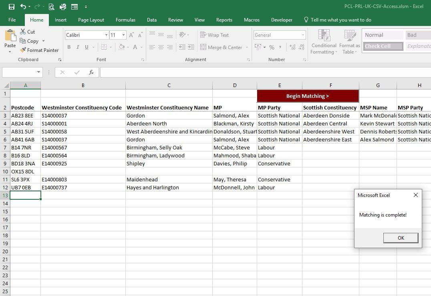Switch to the Page Layout tab
This screenshot has width=431, height=296.
(91, 20)
